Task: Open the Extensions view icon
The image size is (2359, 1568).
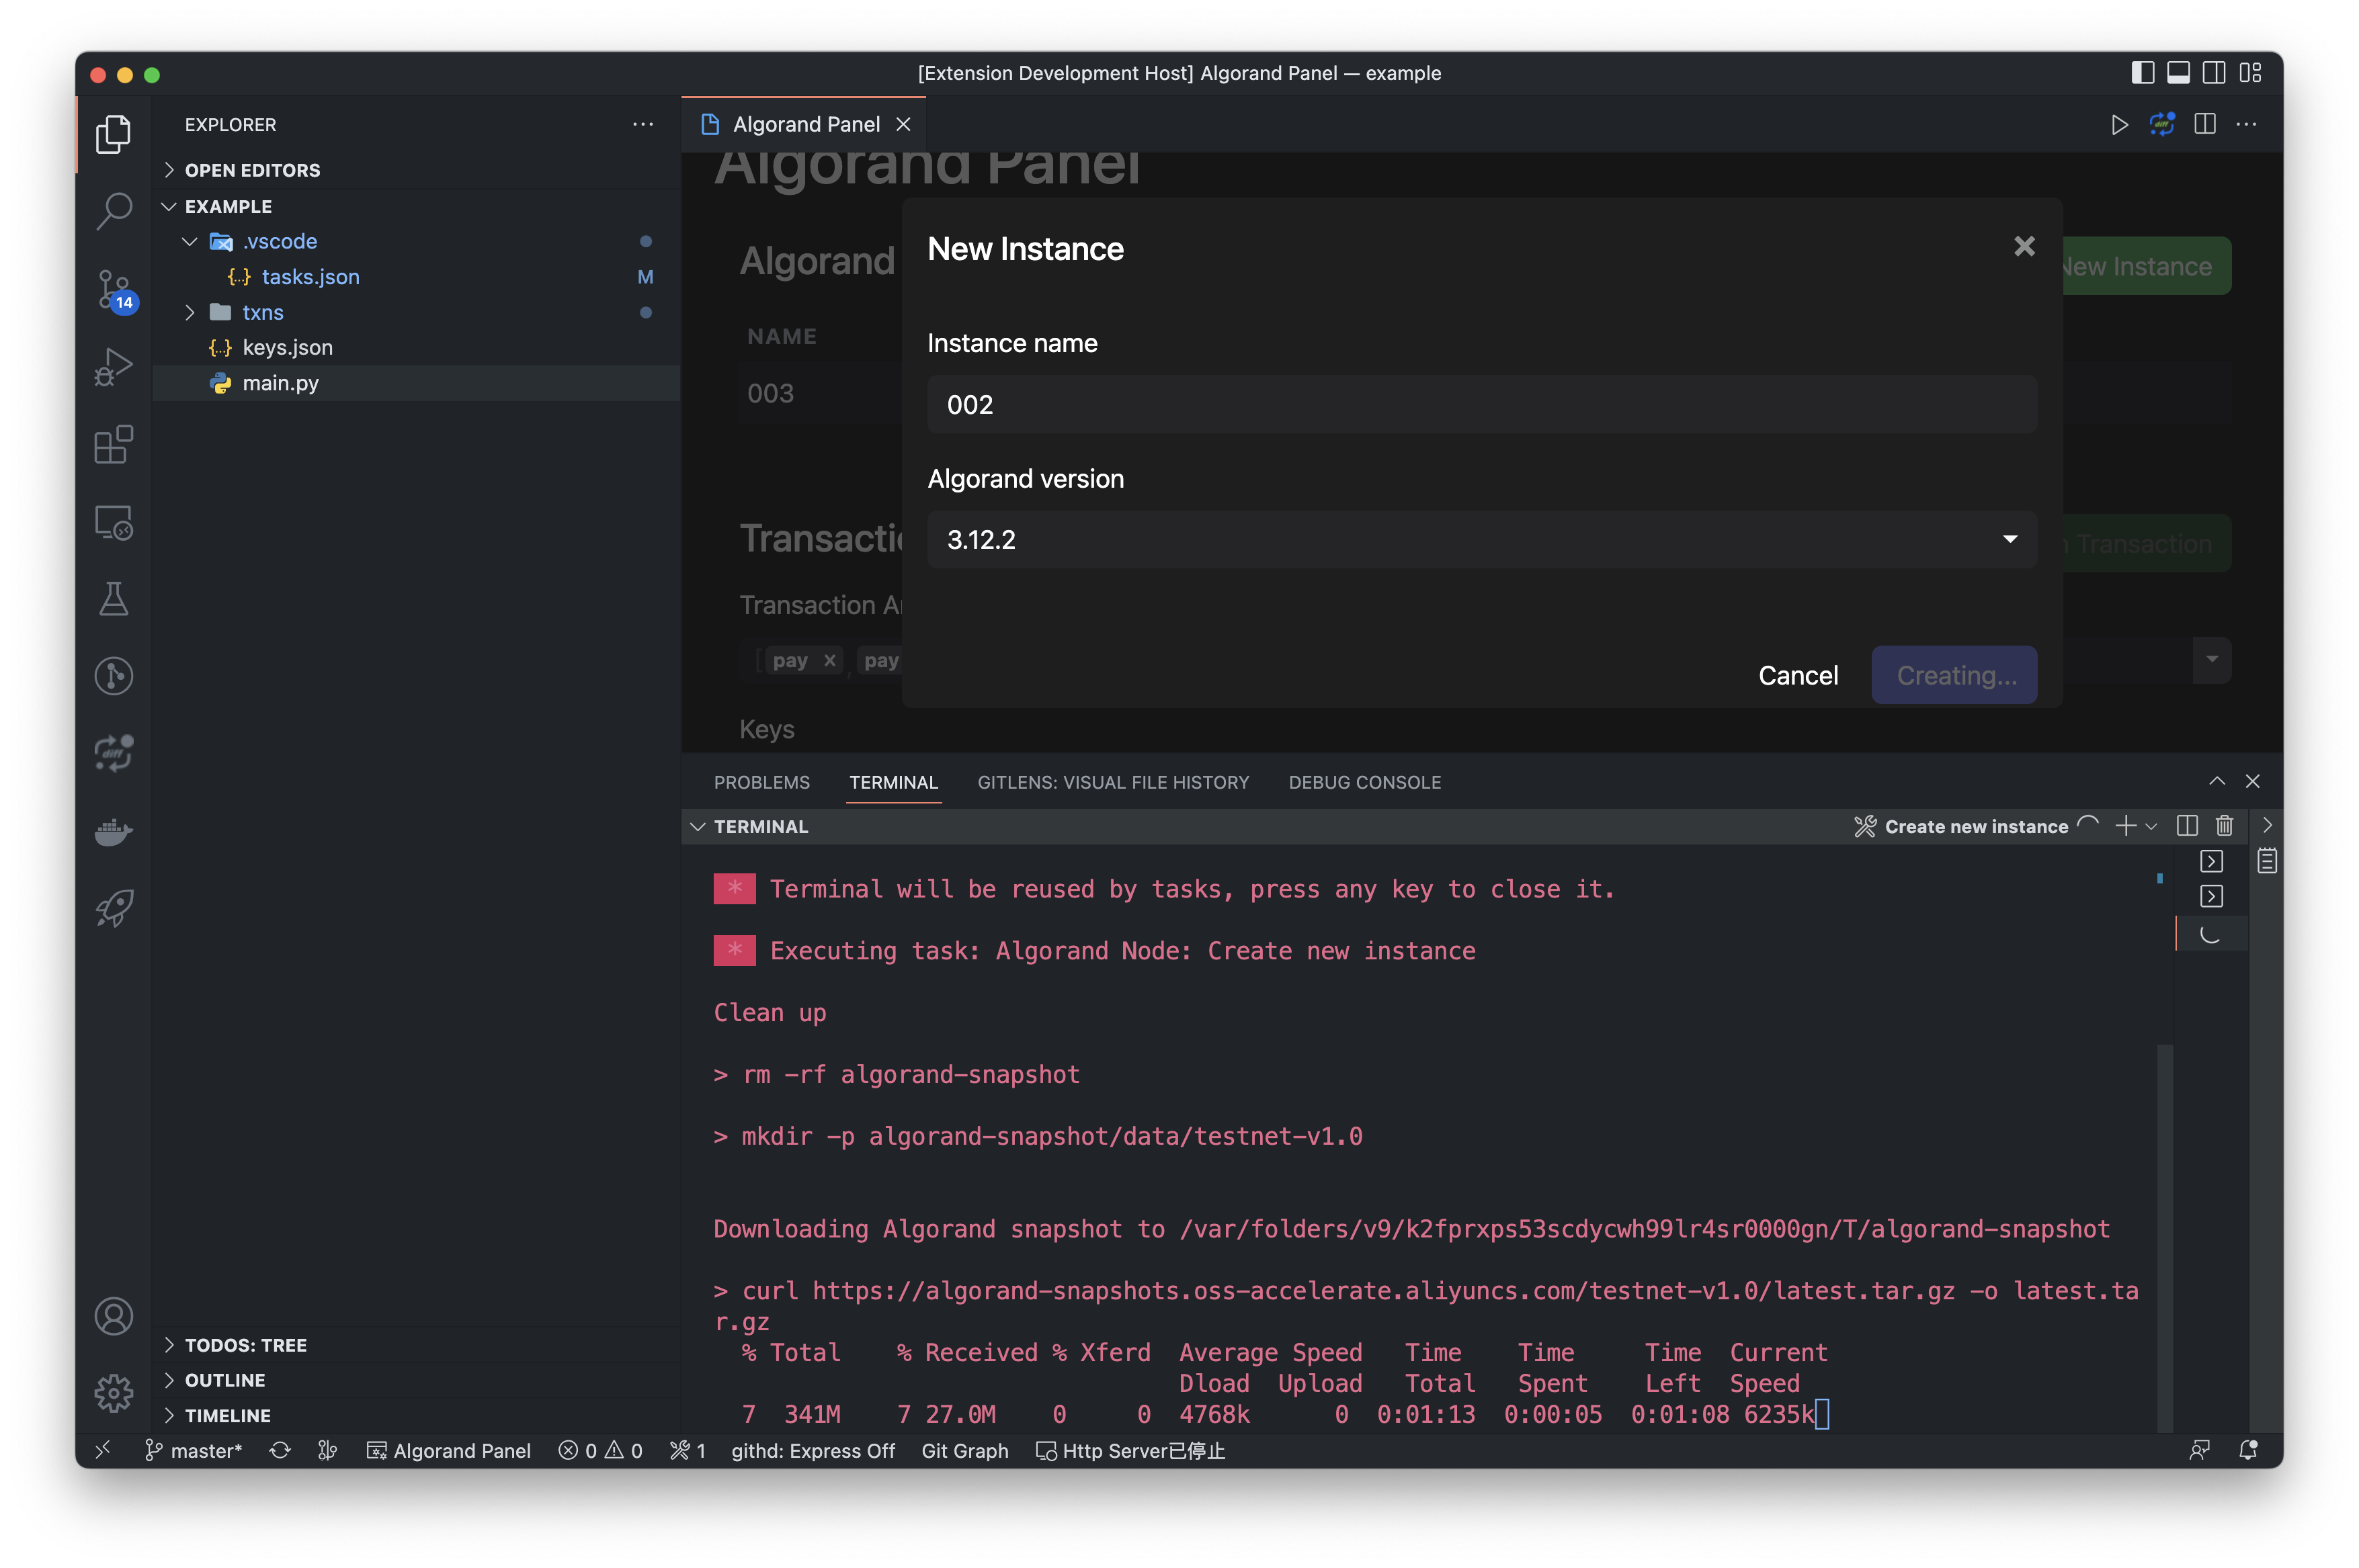Action: 113,445
